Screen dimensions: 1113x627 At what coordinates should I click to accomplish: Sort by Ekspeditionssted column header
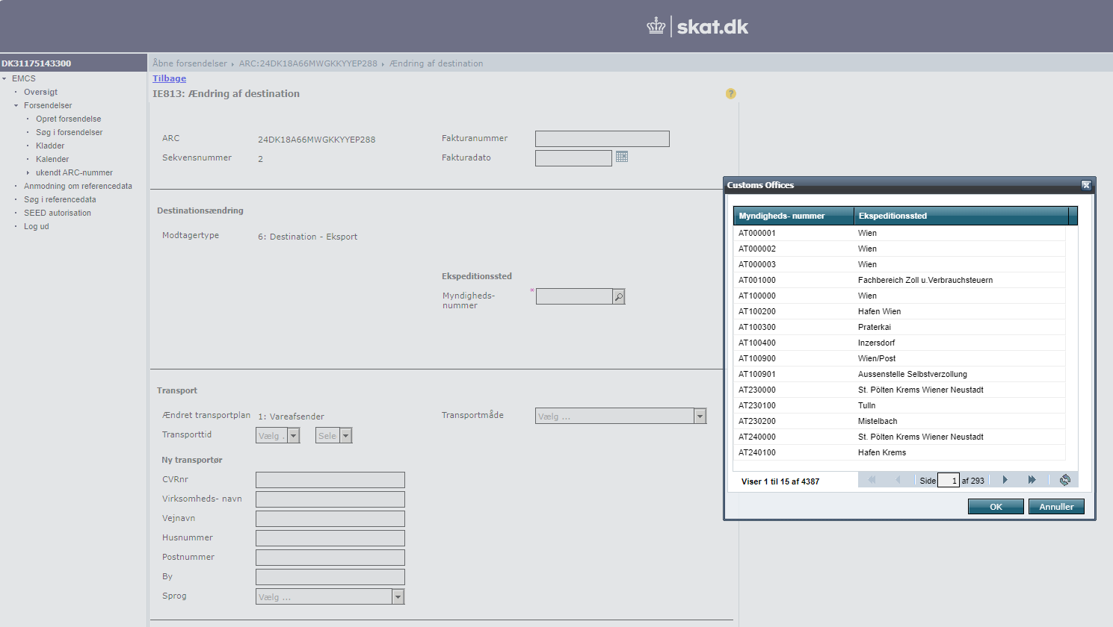pyautogui.click(x=961, y=216)
